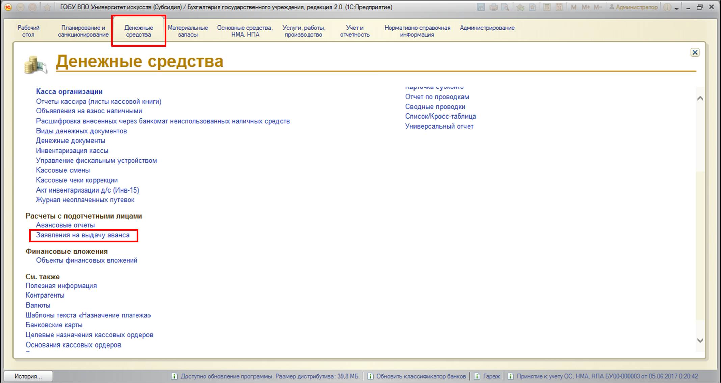This screenshot has width=721, height=383.
Task: Open Учет и отчетность section
Action: pos(355,31)
